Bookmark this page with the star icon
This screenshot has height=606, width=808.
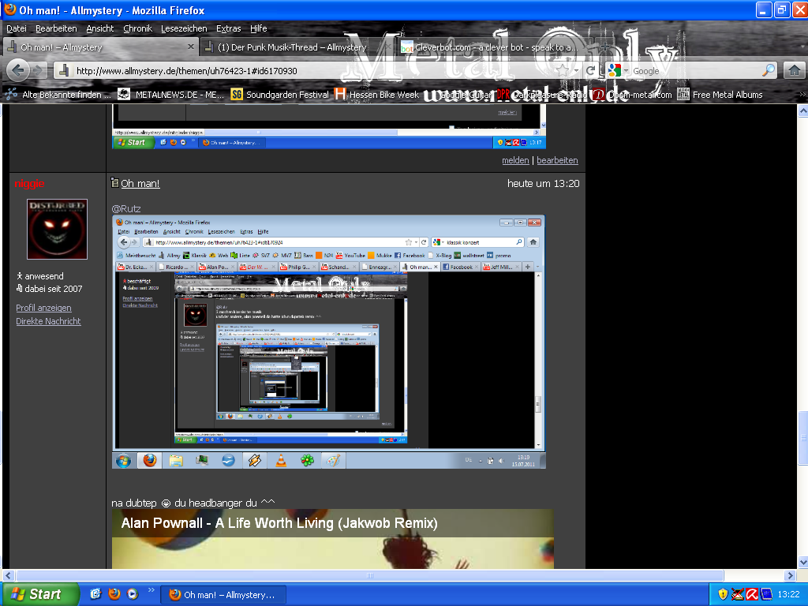[563, 70]
